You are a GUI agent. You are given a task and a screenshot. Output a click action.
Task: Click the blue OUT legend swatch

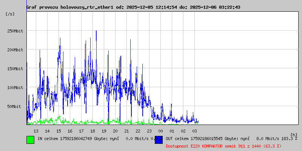click(x=159, y=139)
